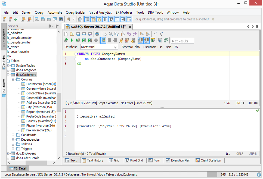Collapse the Columns folder
The image size is (263, 179).
pos(13,79)
